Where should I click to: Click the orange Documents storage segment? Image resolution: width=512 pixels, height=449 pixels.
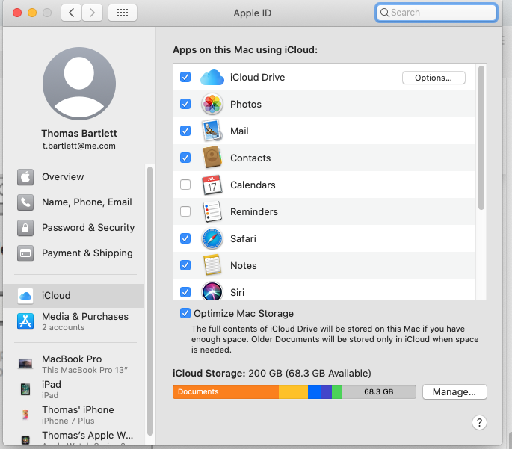226,392
